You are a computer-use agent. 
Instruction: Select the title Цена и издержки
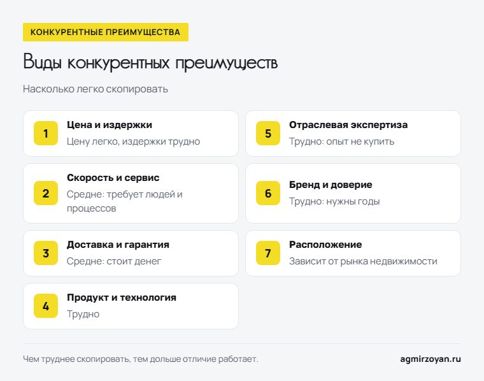click(110, 125)
